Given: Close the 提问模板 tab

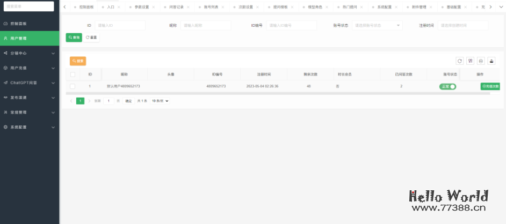Looking at the screenshot, I should point(292,7).
